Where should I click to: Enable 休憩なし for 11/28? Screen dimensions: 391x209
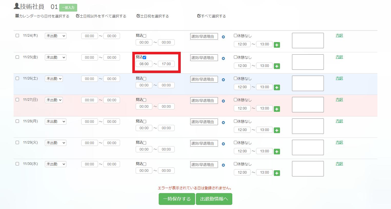(235, 121)
